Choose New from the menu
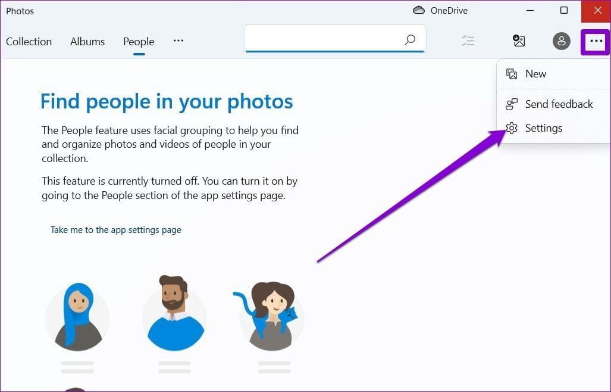The image size is (611, 392). (553, 74)
